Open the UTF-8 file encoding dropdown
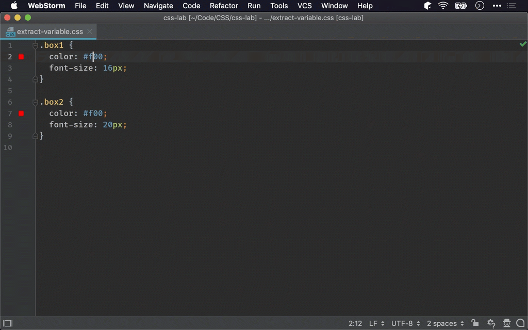The image size is (528, 330). click(x=405, y=323)
